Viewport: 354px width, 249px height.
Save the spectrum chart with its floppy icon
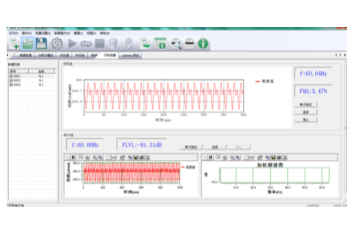(273, 157)
